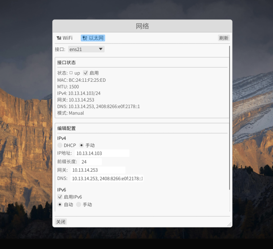
Task: Select the IPv4 DHCP radio button
Action: (60, 145)
